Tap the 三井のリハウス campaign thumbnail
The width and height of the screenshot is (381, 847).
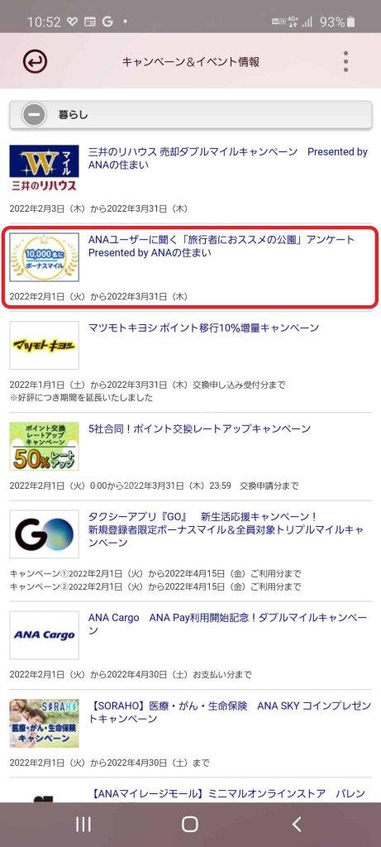(x=45, y=169)
